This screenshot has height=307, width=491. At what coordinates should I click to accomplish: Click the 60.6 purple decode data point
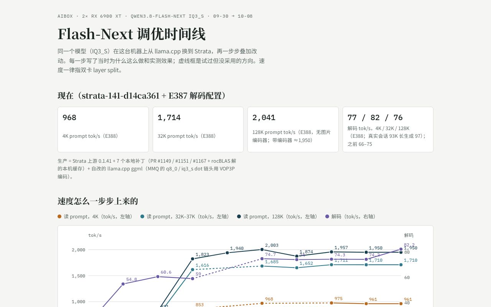pos(158,277)
